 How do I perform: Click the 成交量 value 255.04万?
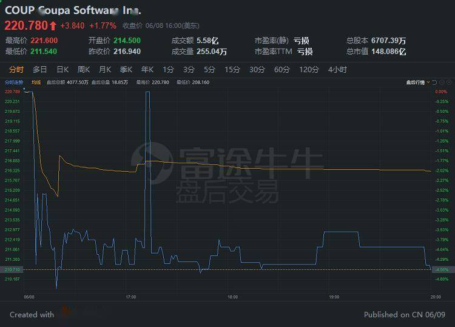pos(212,52)
